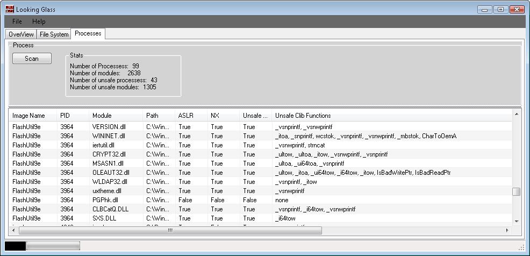Screen dimensions: 530x256
Task: Sort by ASLR column header
Action: click(191, 116)
